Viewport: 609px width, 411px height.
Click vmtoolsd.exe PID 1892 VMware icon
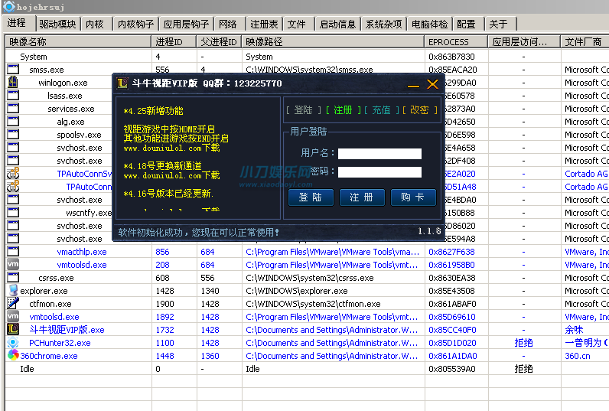(x=13, y=316)
